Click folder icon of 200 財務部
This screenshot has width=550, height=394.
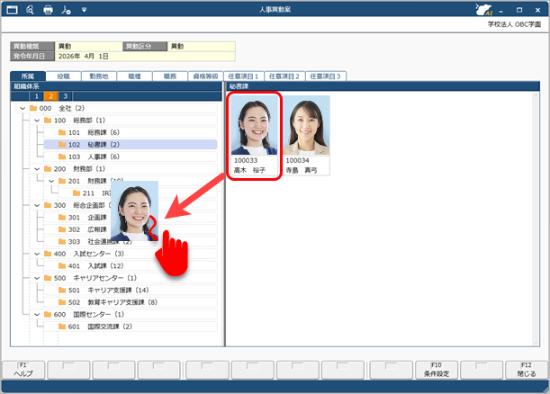pyautogui.click(x=48, y=169)
